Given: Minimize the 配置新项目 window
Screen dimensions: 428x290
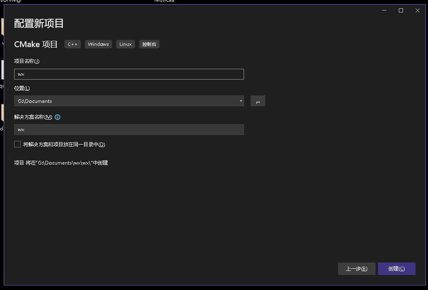Looking at the screenshot, I should (x=384, y=11).
